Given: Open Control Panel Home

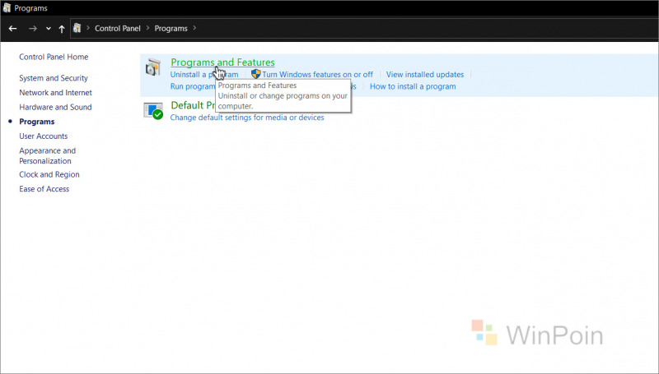Looking at the screenshot, I should click(x=54, y=57).
